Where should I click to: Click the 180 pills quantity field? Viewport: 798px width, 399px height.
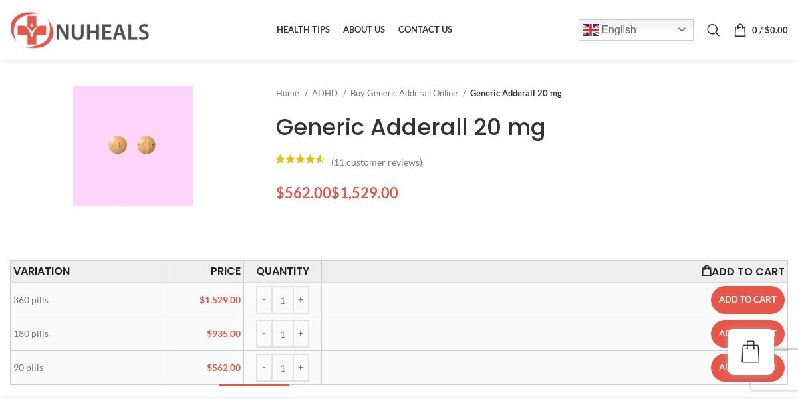point(283,334)
